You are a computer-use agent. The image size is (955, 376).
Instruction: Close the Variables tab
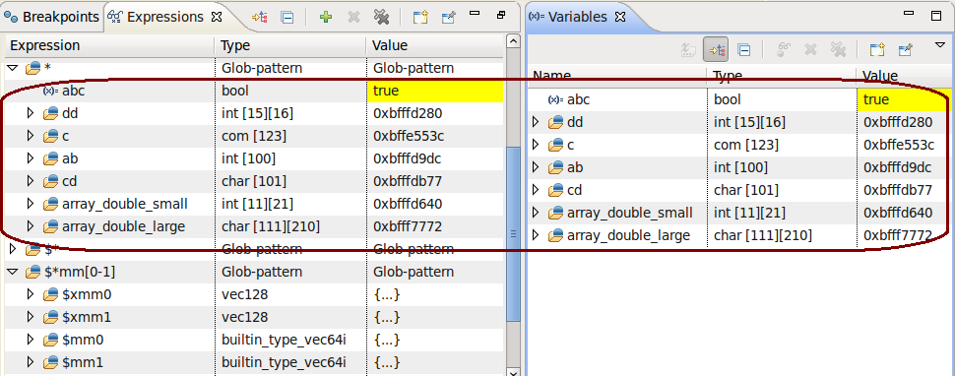tap(620, 17)
